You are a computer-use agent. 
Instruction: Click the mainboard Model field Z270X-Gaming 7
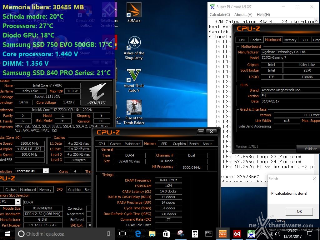click(291, 58)
